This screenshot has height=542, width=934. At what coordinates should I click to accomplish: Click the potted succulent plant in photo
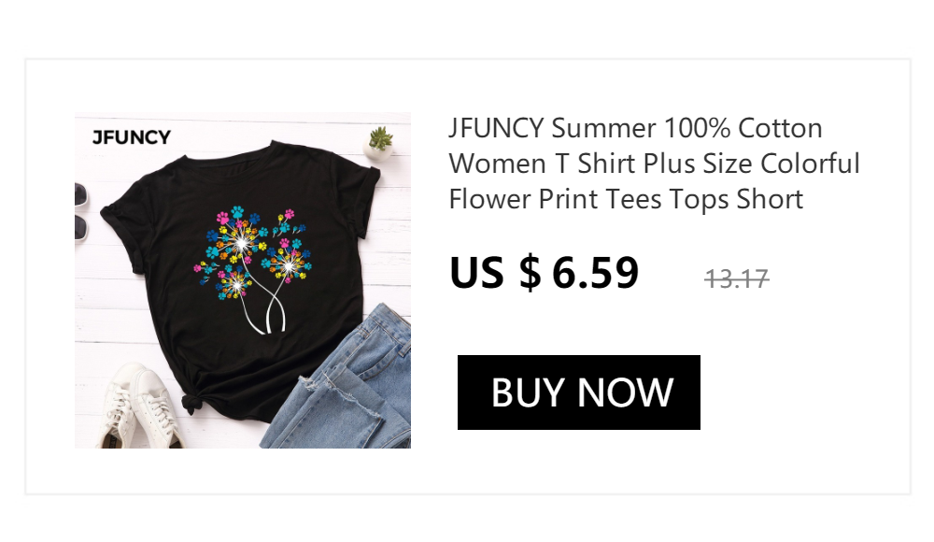(x=378, y=144)
